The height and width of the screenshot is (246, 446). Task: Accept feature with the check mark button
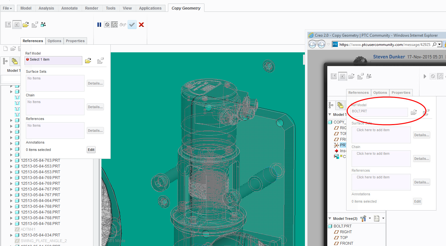132,25
